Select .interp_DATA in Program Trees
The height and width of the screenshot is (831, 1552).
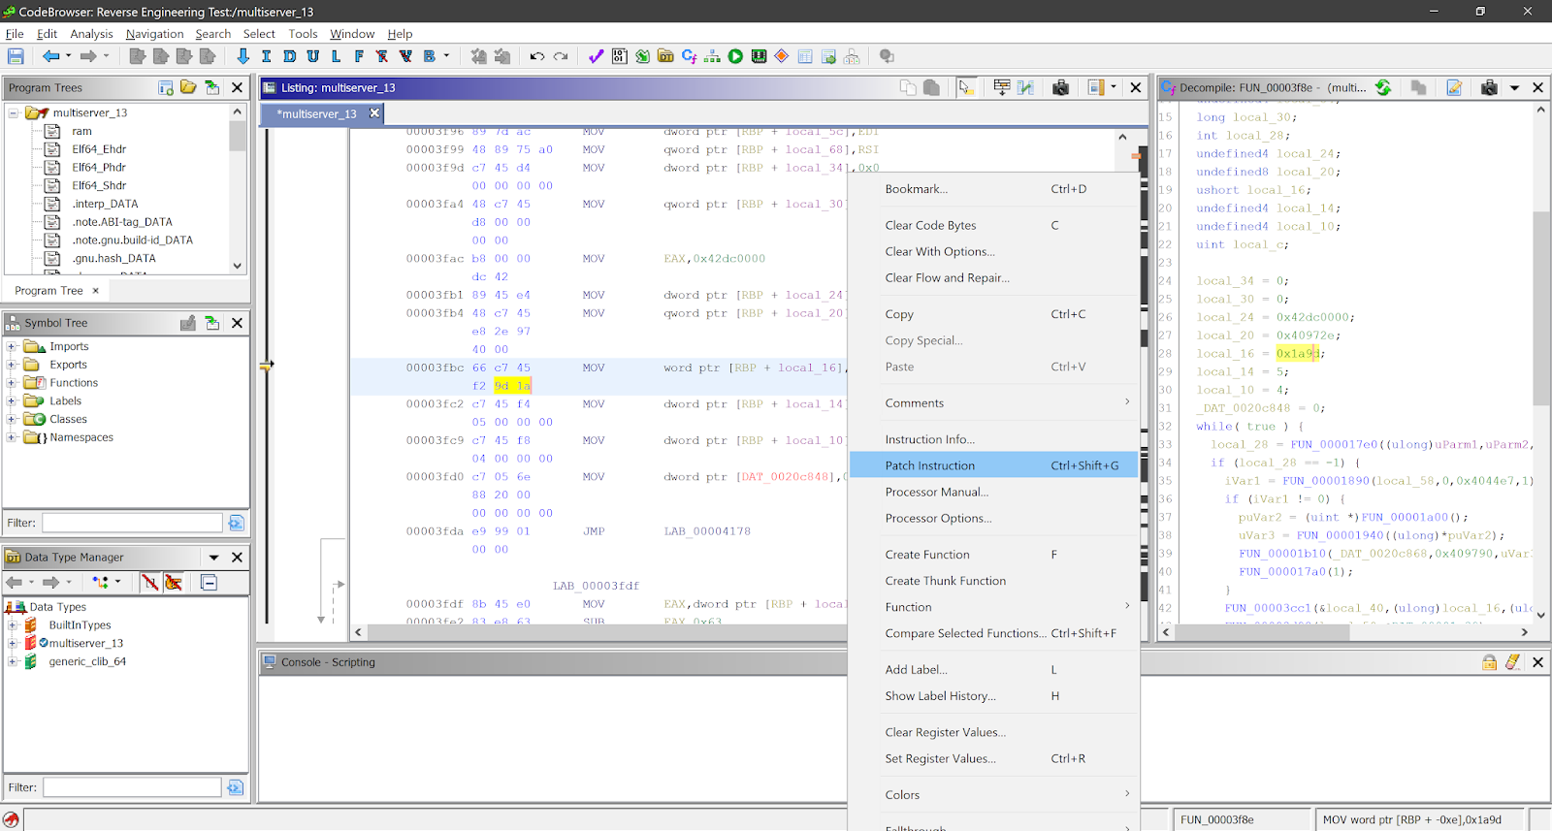tap(105, 204)
